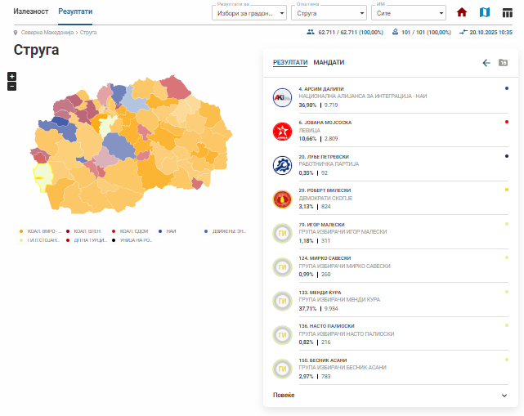Open the ИМ dropdown showing Сите
Screen dimensions: 524x416
(x=407, y=14)
